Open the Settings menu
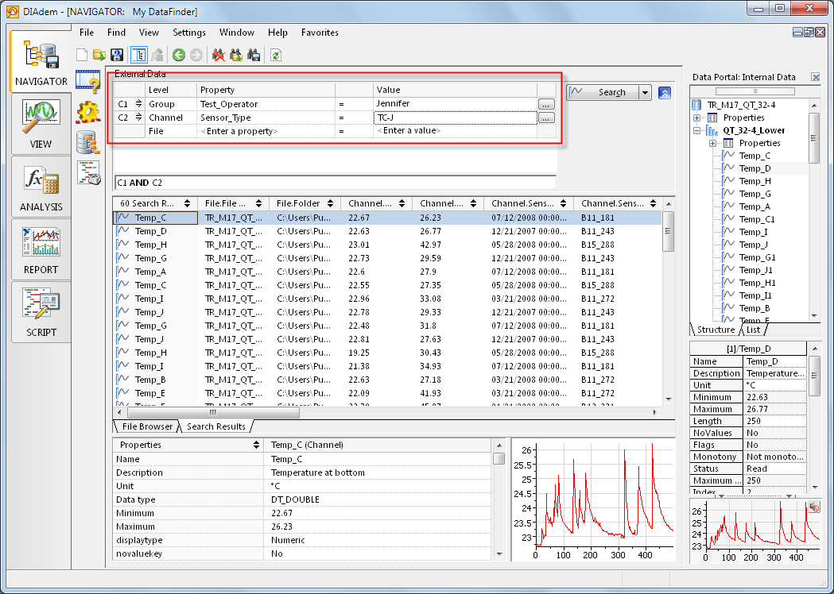The width and height of the screenshot is (834, 594). coord(189,33)
